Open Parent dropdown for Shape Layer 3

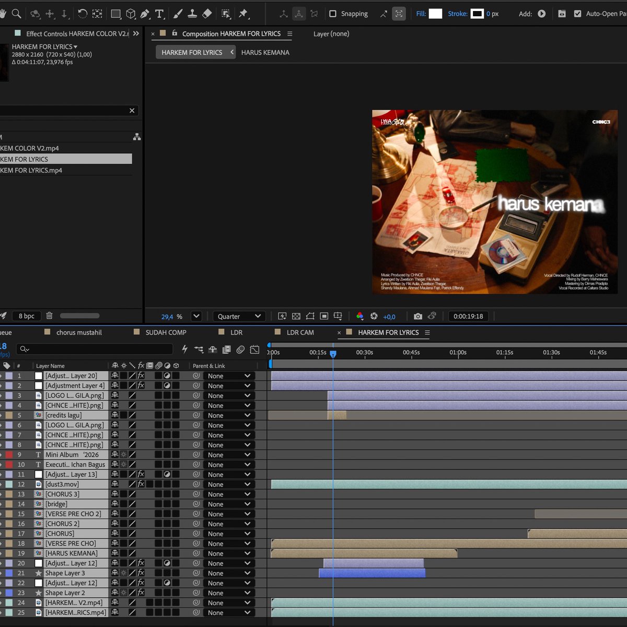[x=229, y=573]
